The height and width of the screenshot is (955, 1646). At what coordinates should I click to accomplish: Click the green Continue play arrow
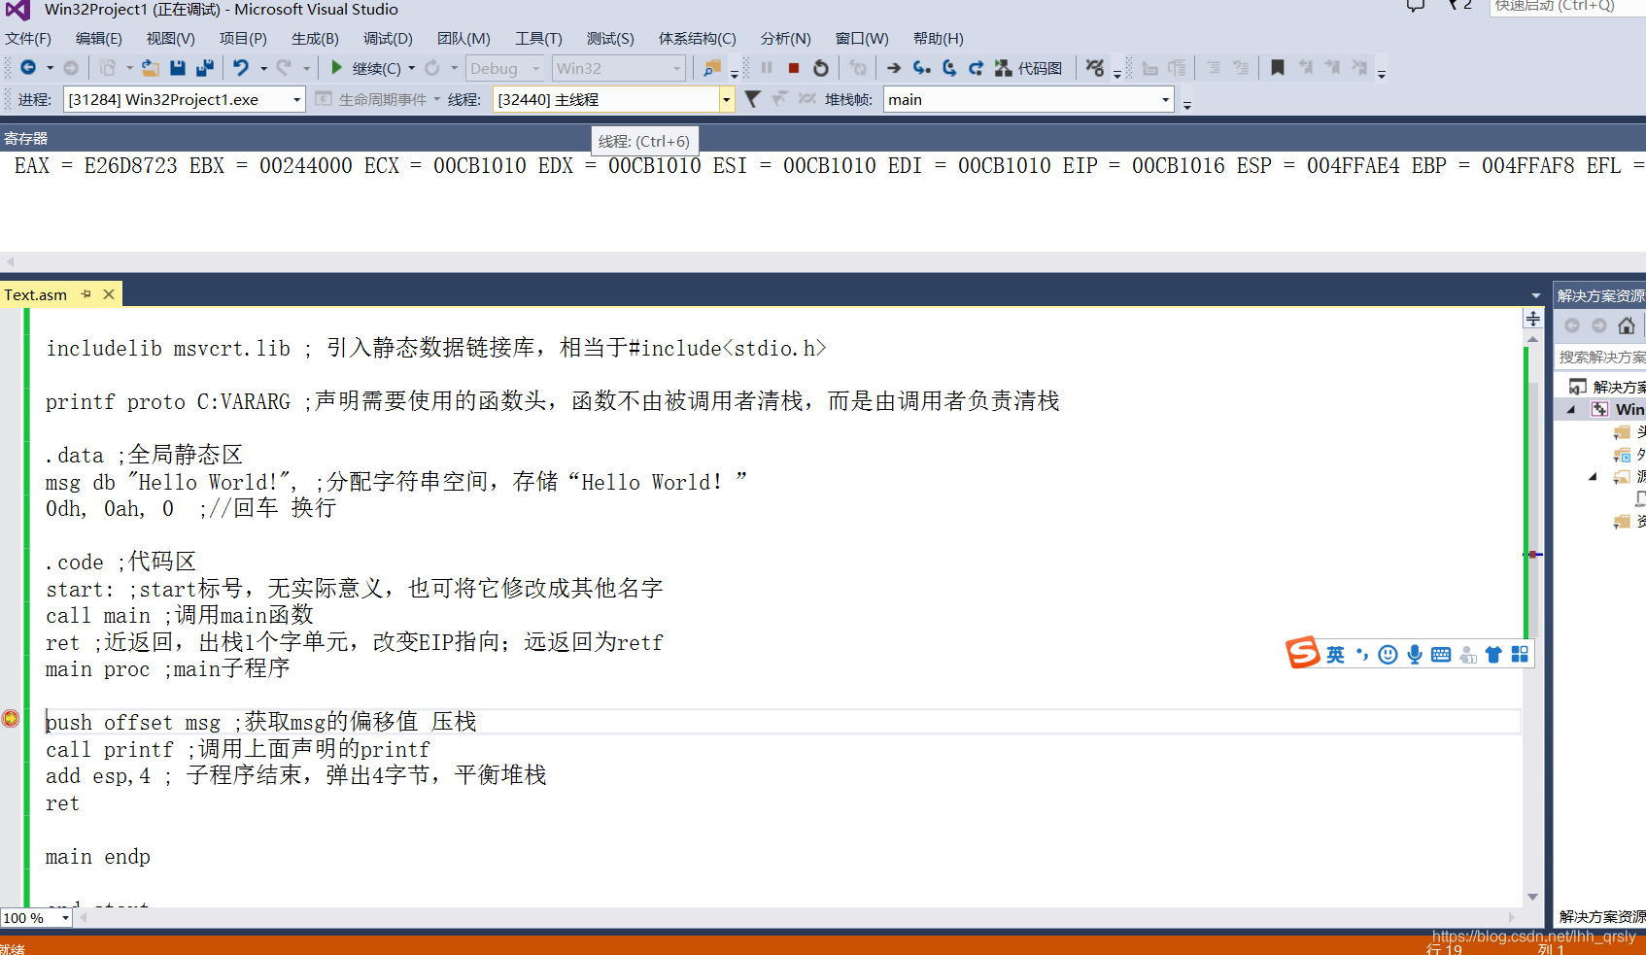pos(336,68)
